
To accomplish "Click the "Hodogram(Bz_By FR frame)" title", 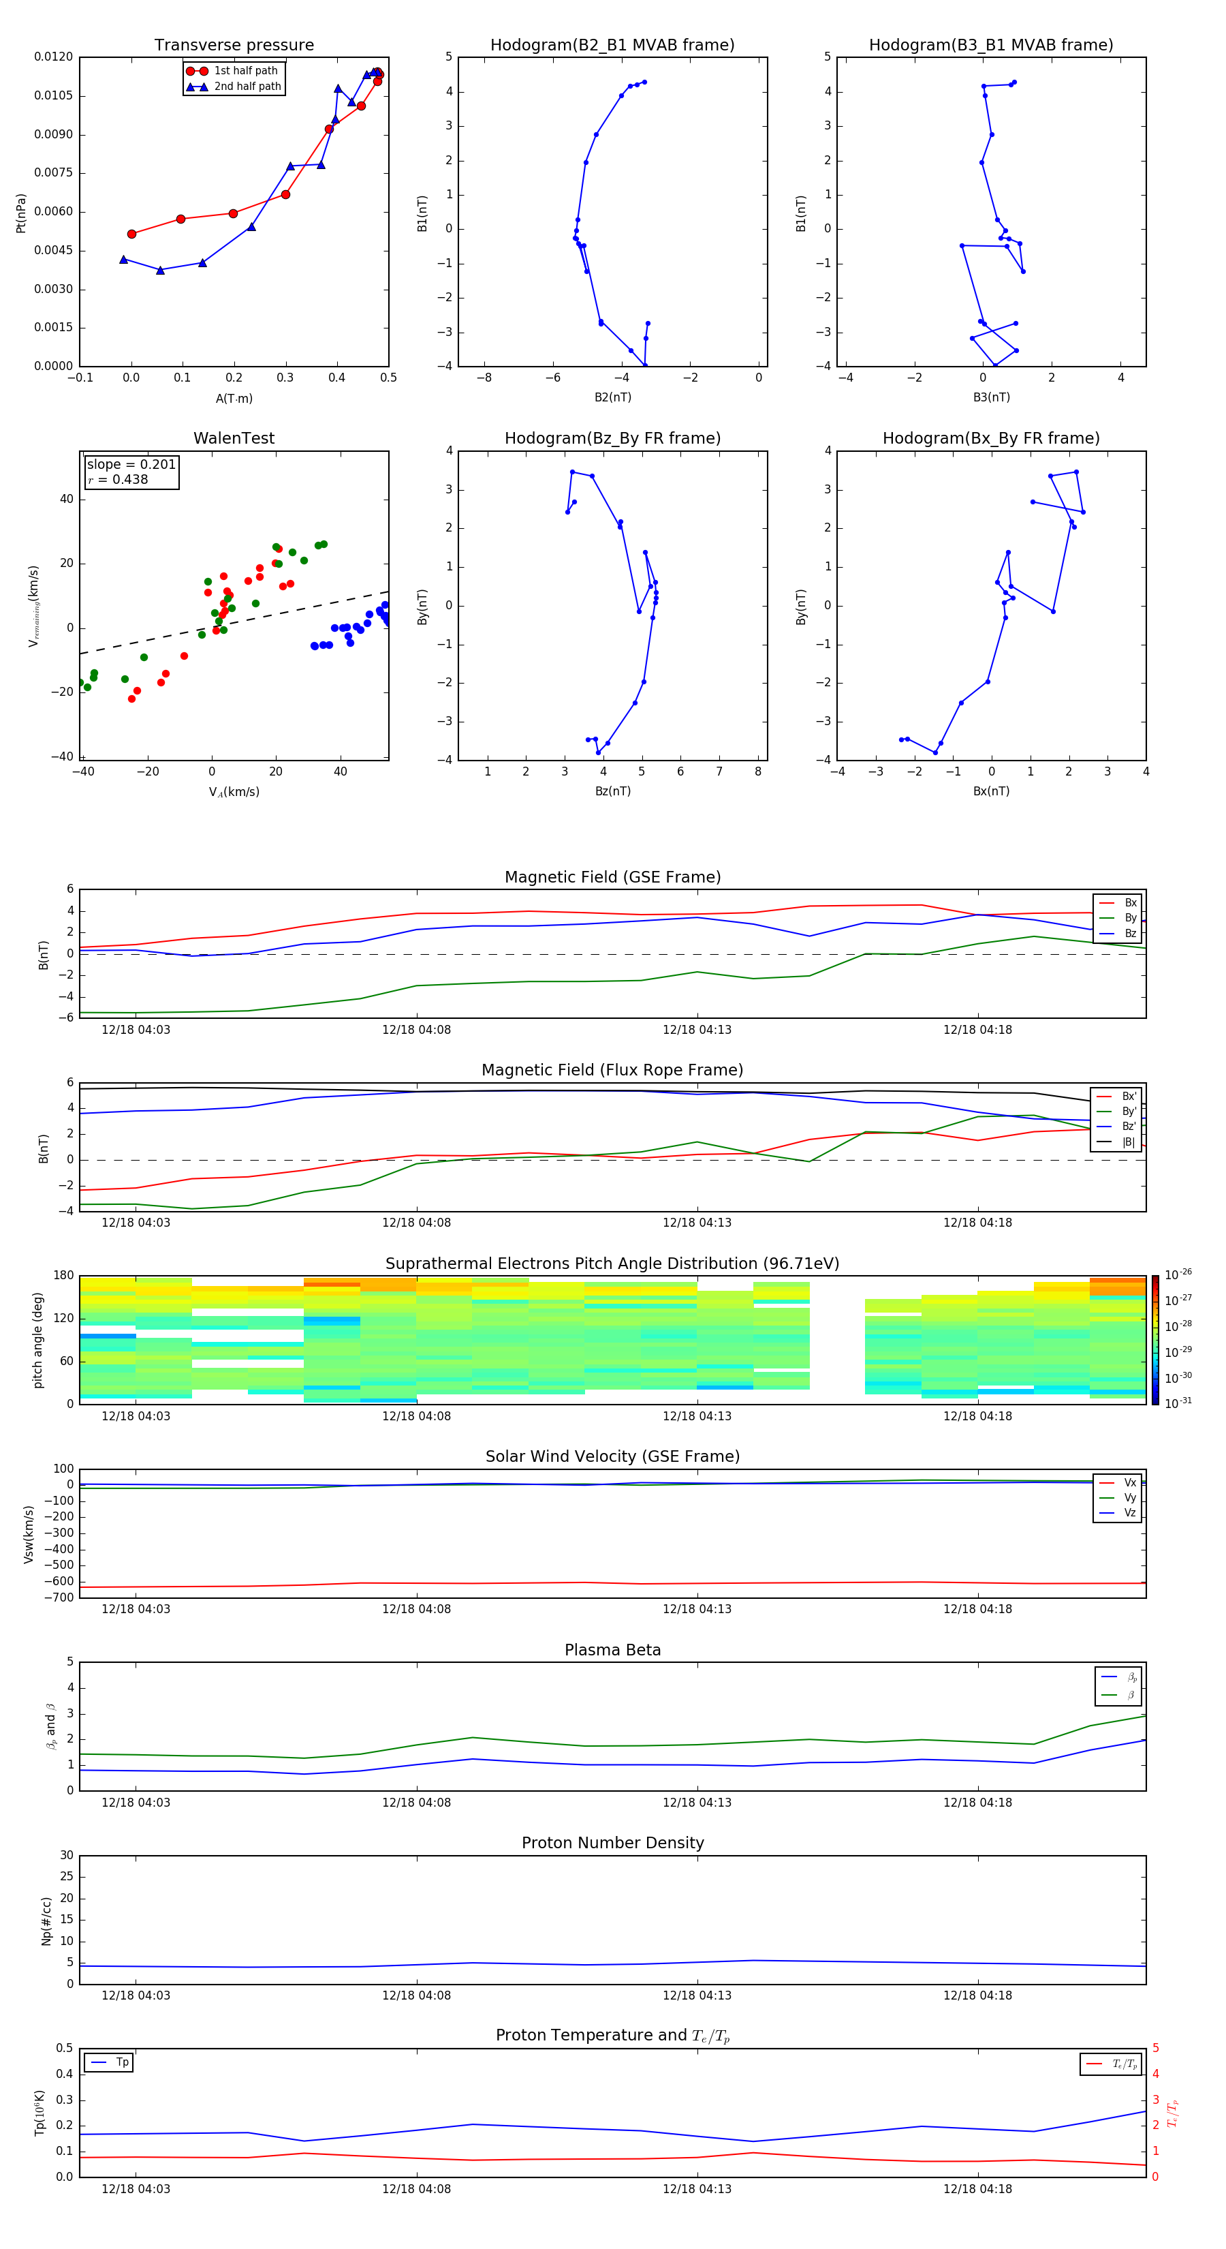I will [x=612, y=438].
